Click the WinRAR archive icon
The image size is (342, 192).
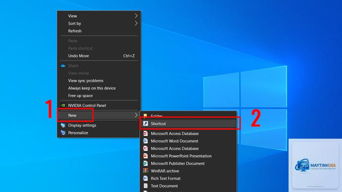pos(145,171)
